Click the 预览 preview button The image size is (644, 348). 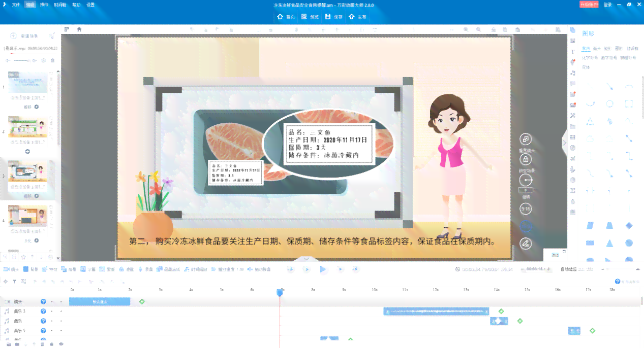[x=310, y=17]
